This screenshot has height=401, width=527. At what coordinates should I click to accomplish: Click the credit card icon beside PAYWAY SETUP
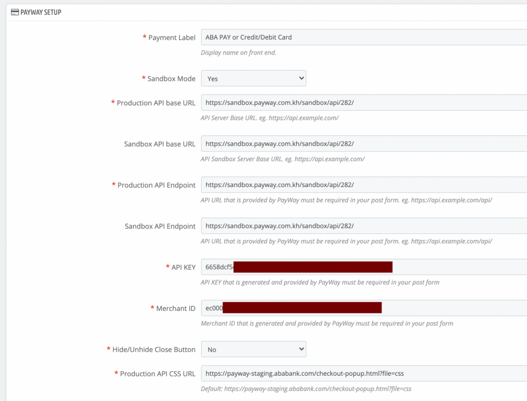14,12
